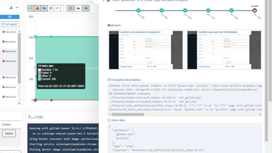Click the blue 60 count bar

pyautogui.click(x=10, y=17)
